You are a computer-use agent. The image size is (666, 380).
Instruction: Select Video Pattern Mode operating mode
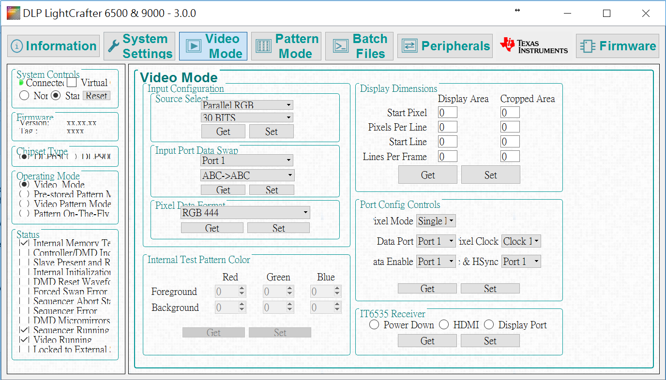24,204
